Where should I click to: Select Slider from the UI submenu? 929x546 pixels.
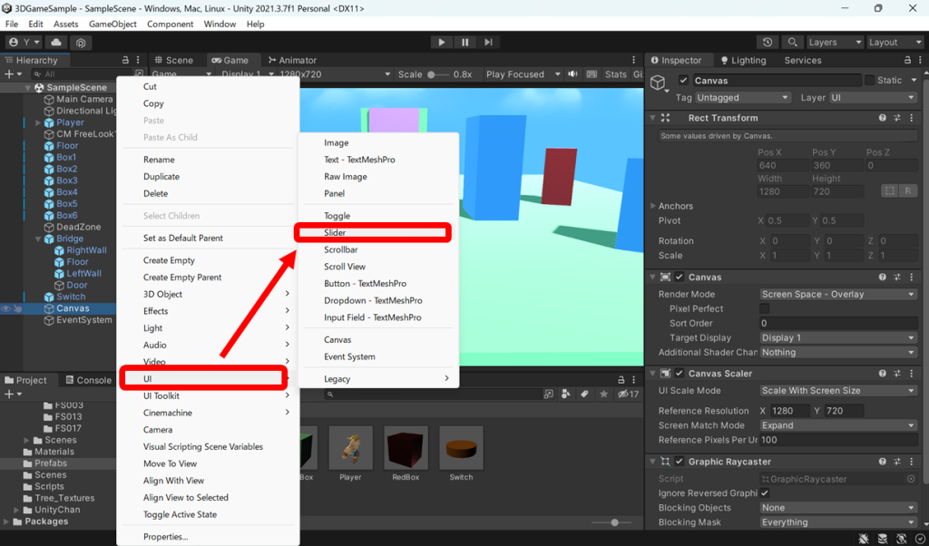click(x=372, y=232)
